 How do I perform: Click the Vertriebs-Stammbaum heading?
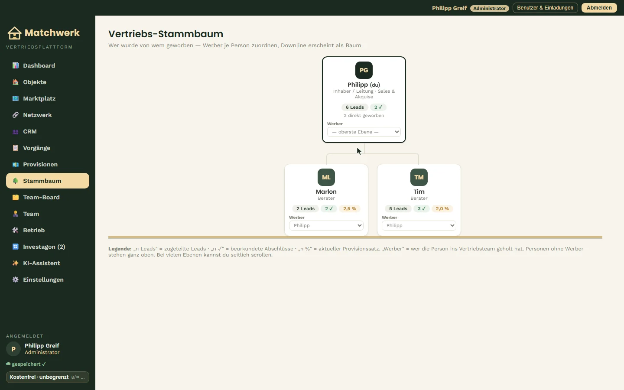(166, 34)
